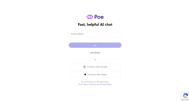This screenshot has width=189, height=101.
Task: Click the "or" divider text
Action: point(95,59)
